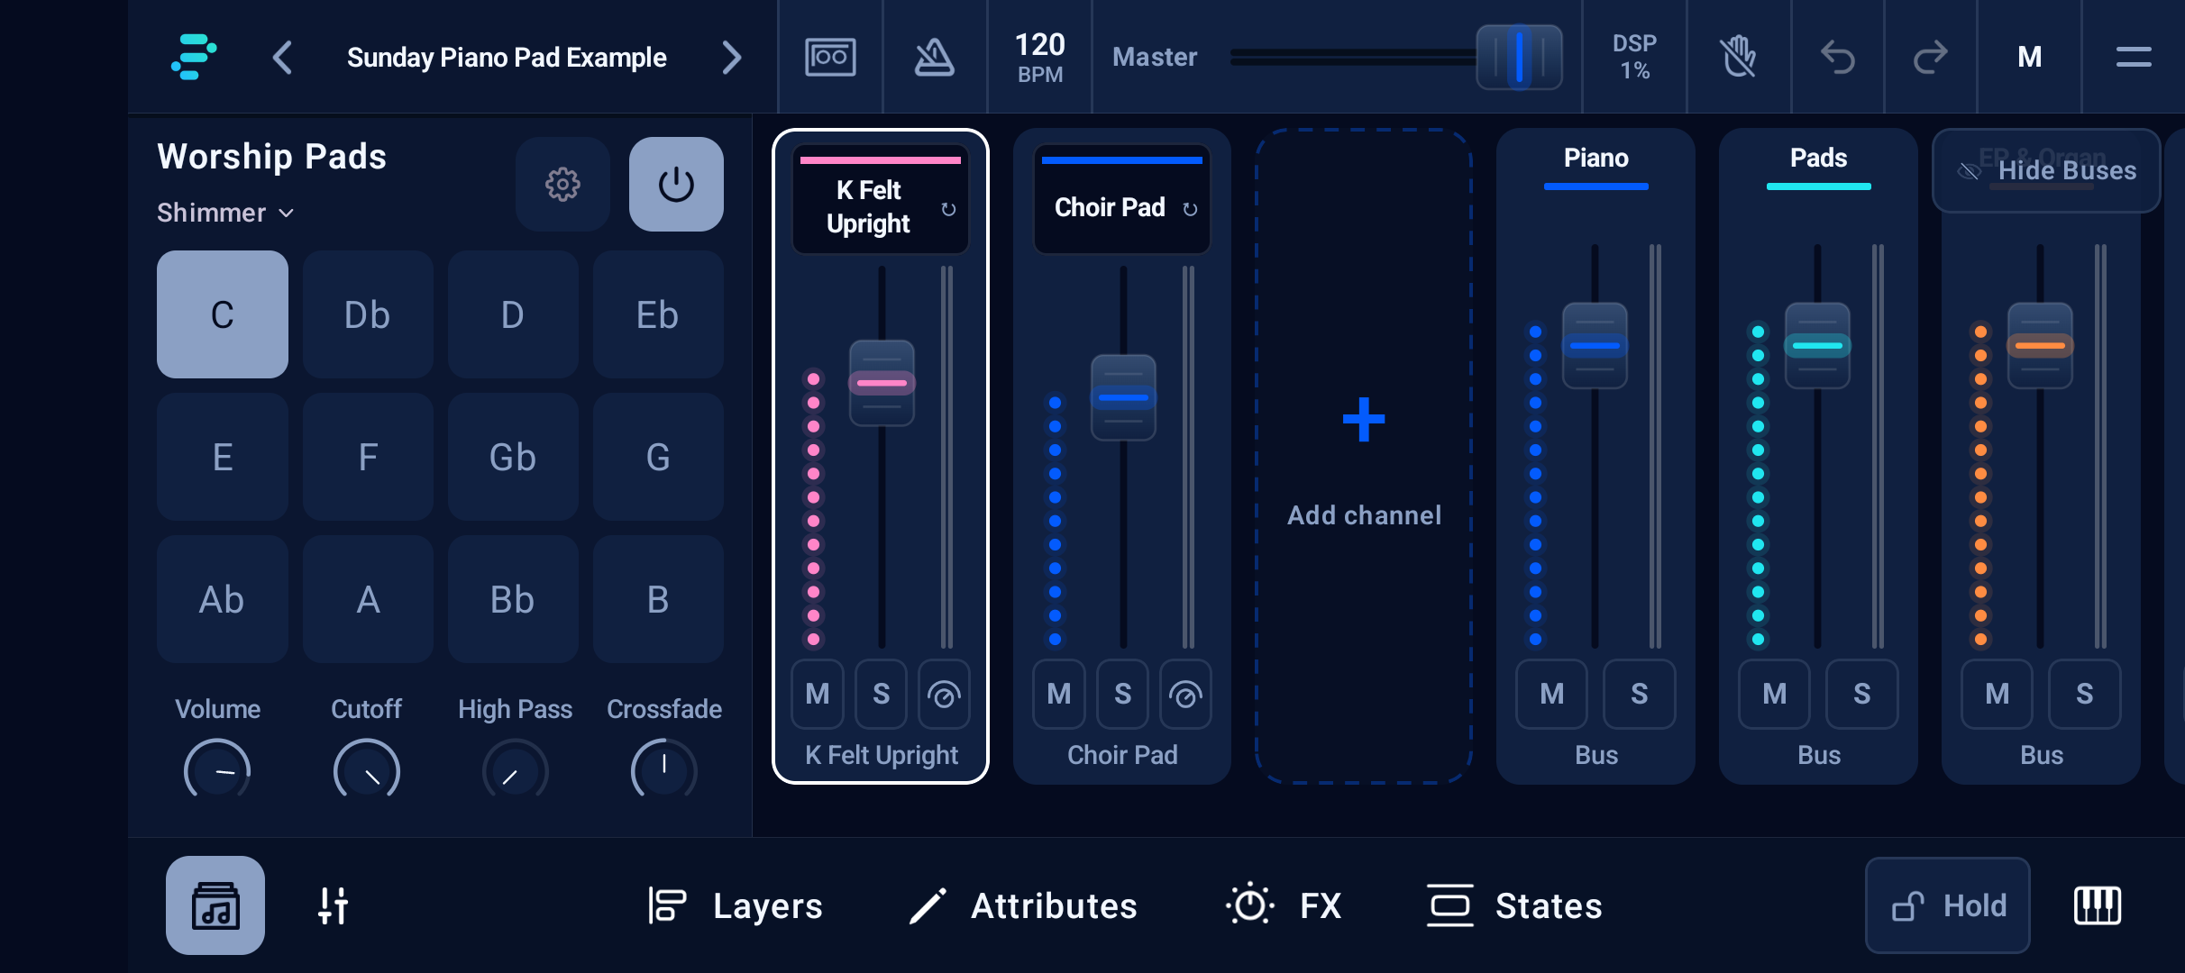
Task: Click the M button in top bar
Action: 2029,57
